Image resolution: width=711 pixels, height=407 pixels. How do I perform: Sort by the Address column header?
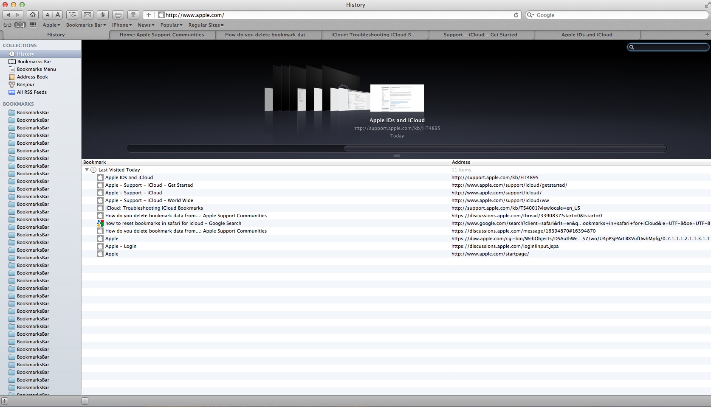581,162
